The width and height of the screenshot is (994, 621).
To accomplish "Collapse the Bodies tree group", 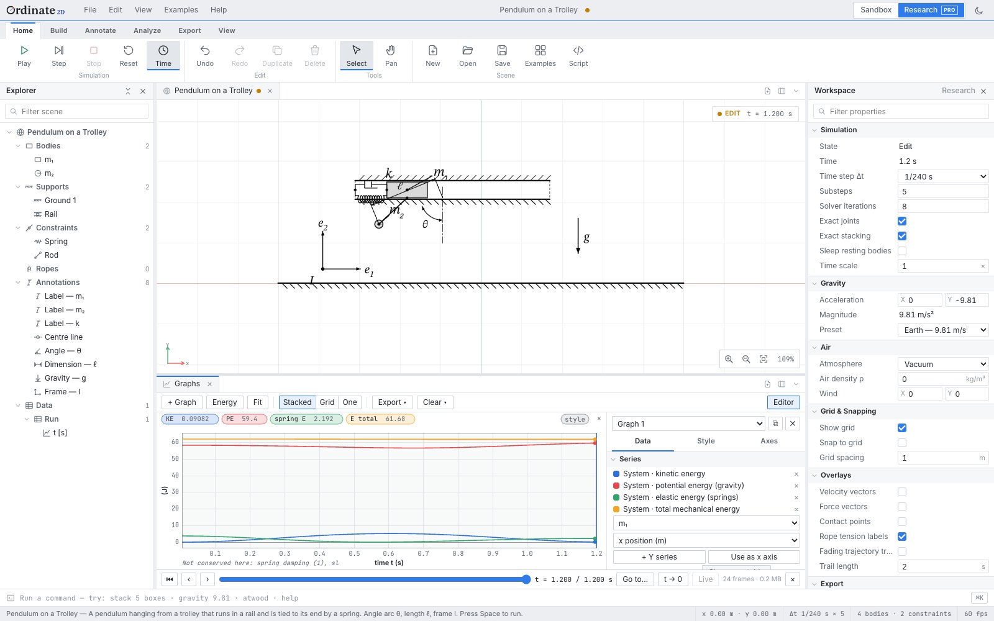I will pyautogui.click(x=18, y=146).
